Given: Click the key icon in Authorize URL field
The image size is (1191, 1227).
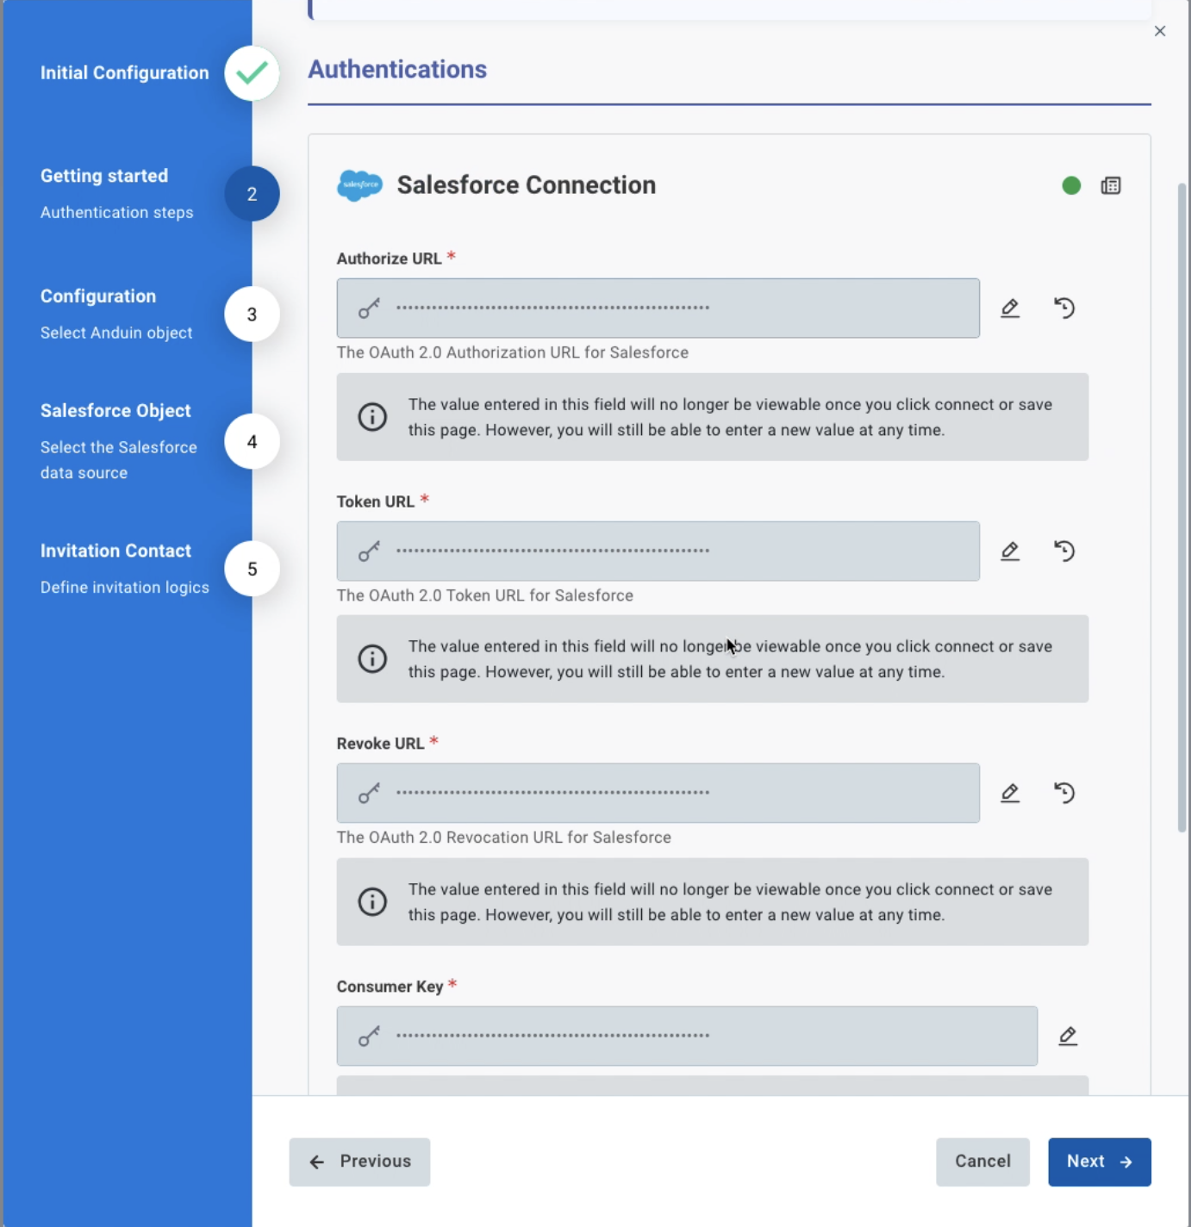Looking at the screenshot, I should click(x=369, y=308).
